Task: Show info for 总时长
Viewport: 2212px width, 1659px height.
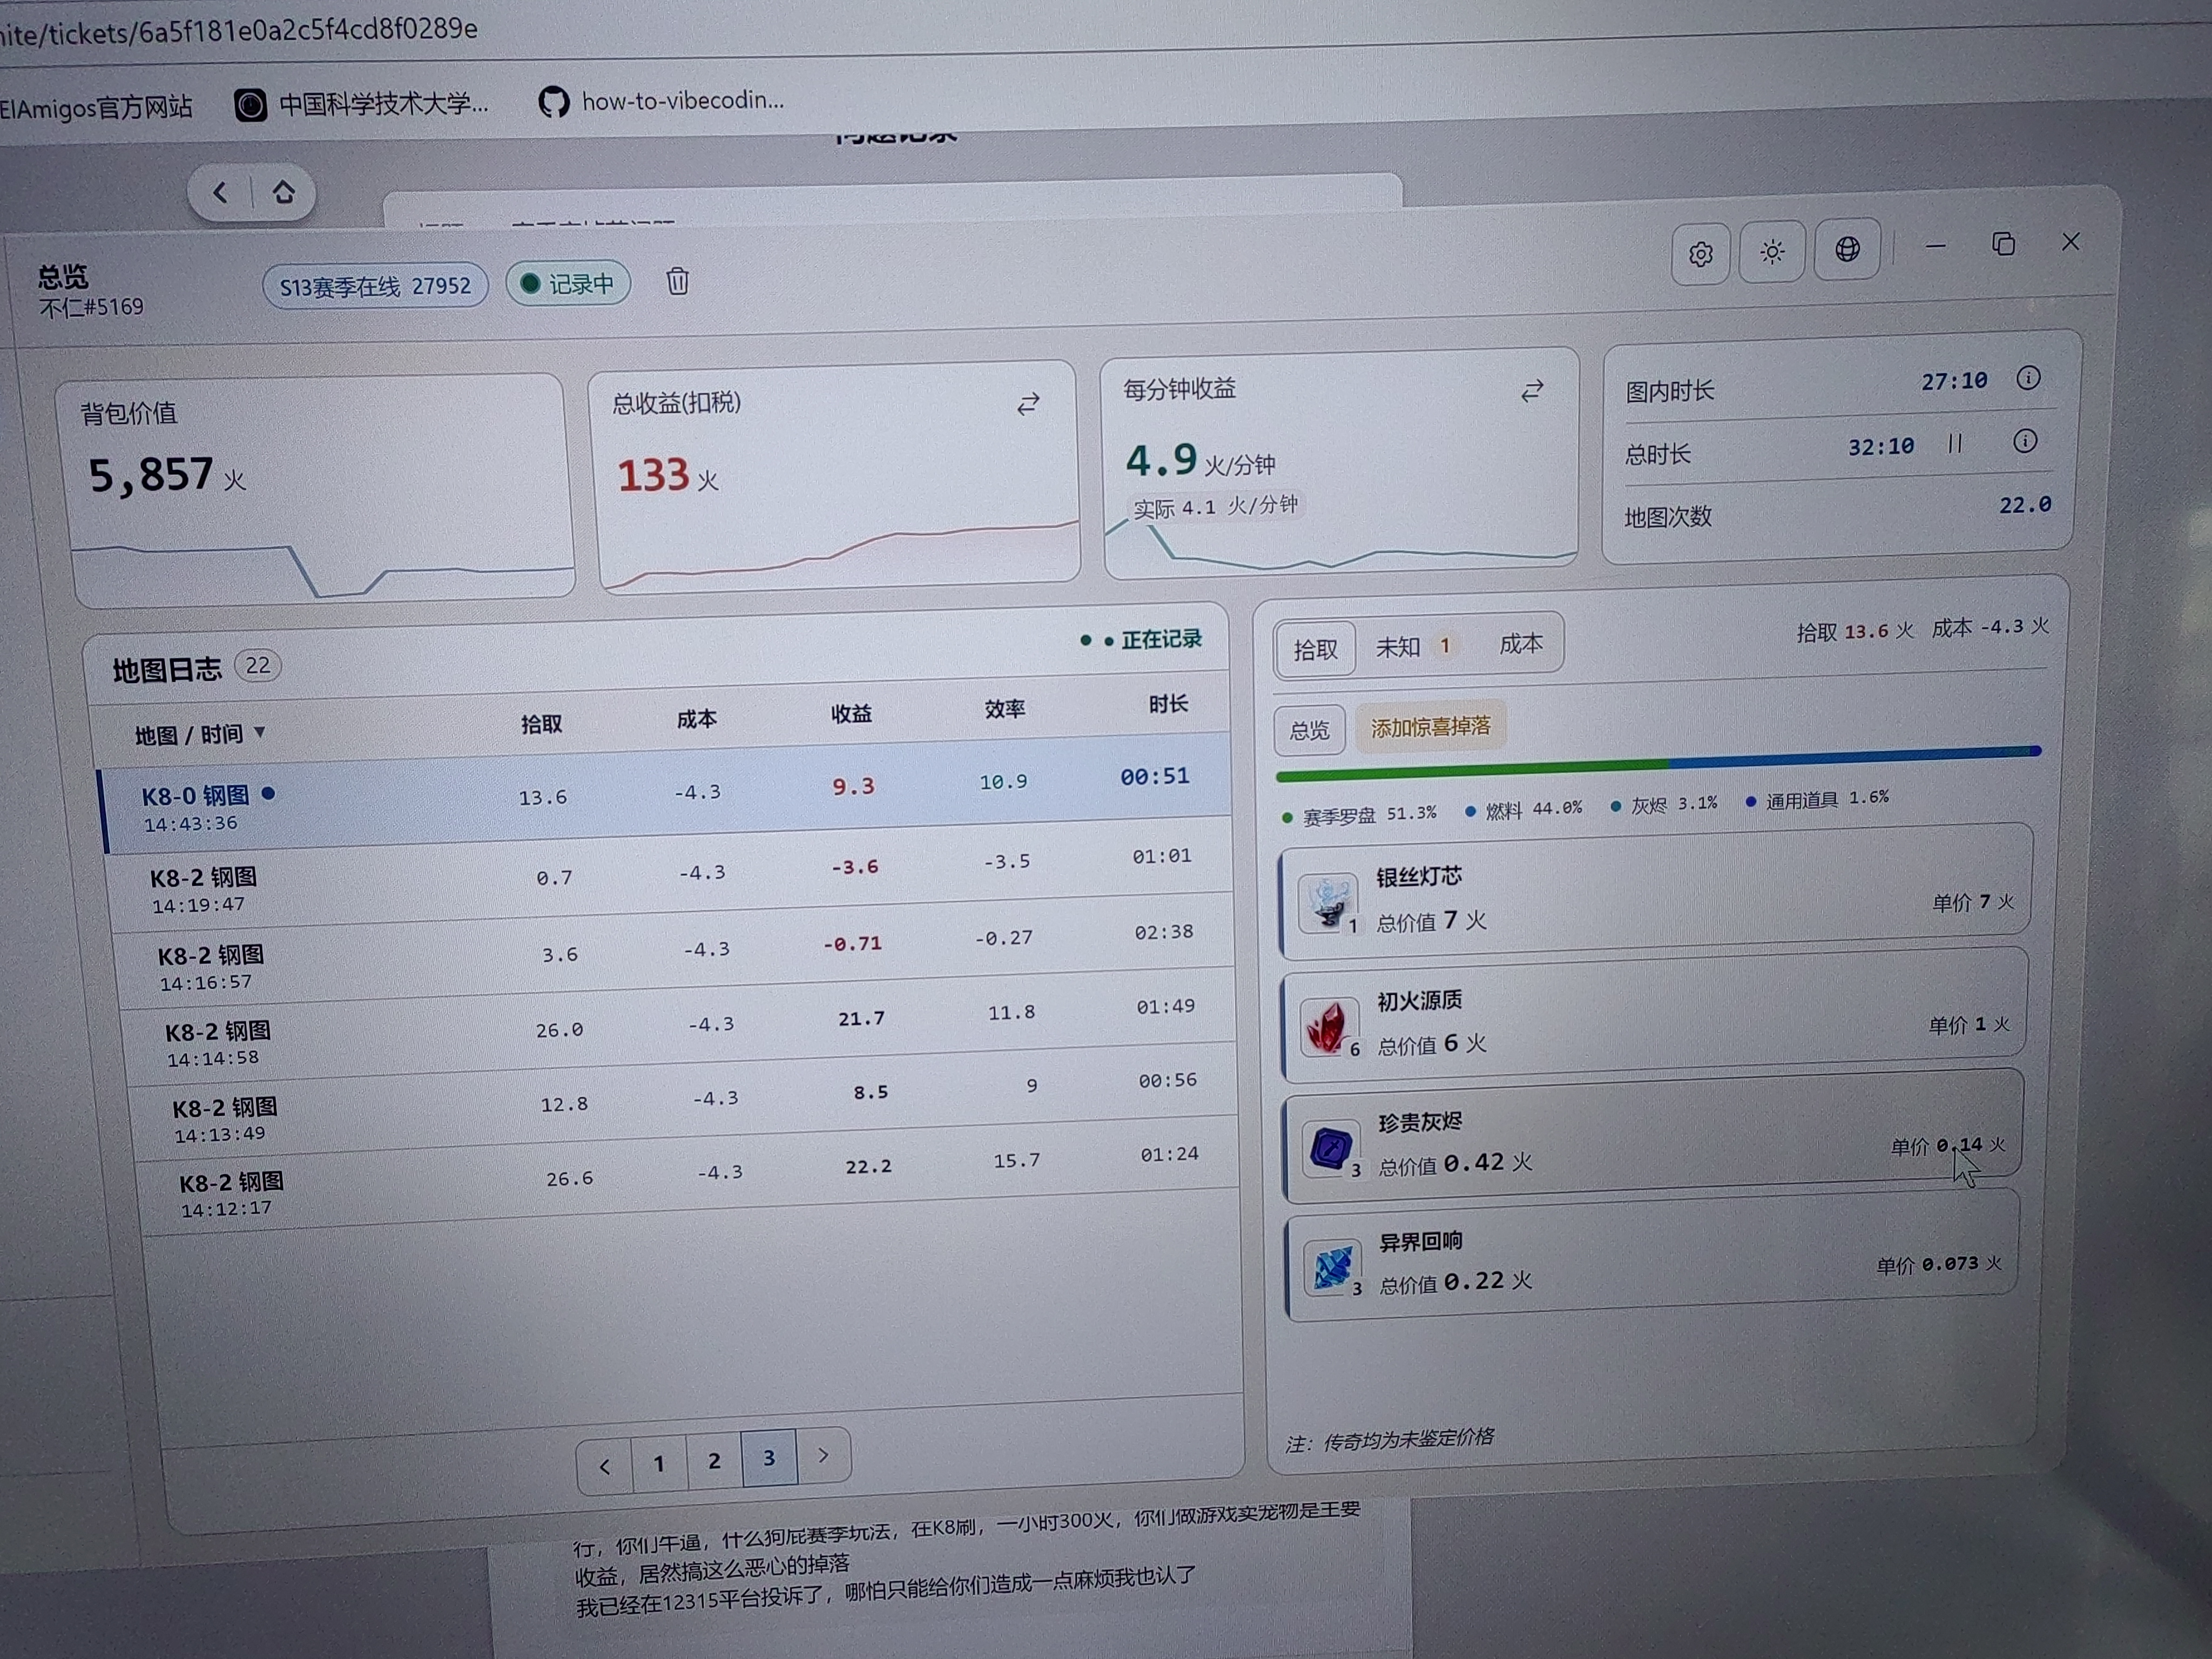Action: (2024, 441)
